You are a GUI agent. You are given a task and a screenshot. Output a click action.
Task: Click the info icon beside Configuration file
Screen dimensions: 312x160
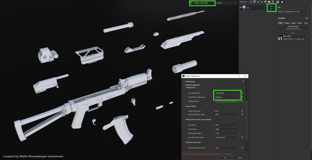tap(242, 101)
